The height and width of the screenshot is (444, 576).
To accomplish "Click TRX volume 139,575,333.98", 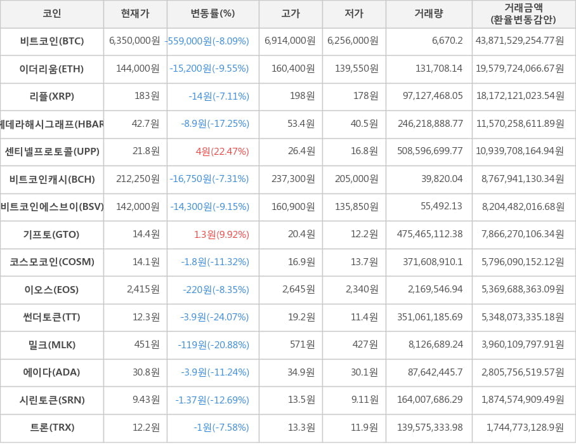I will coord(430,428).
